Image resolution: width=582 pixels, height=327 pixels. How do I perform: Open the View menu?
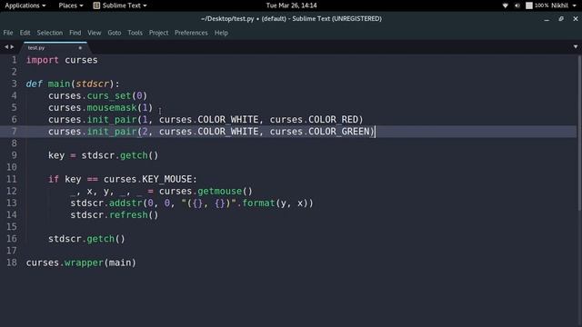95,33
